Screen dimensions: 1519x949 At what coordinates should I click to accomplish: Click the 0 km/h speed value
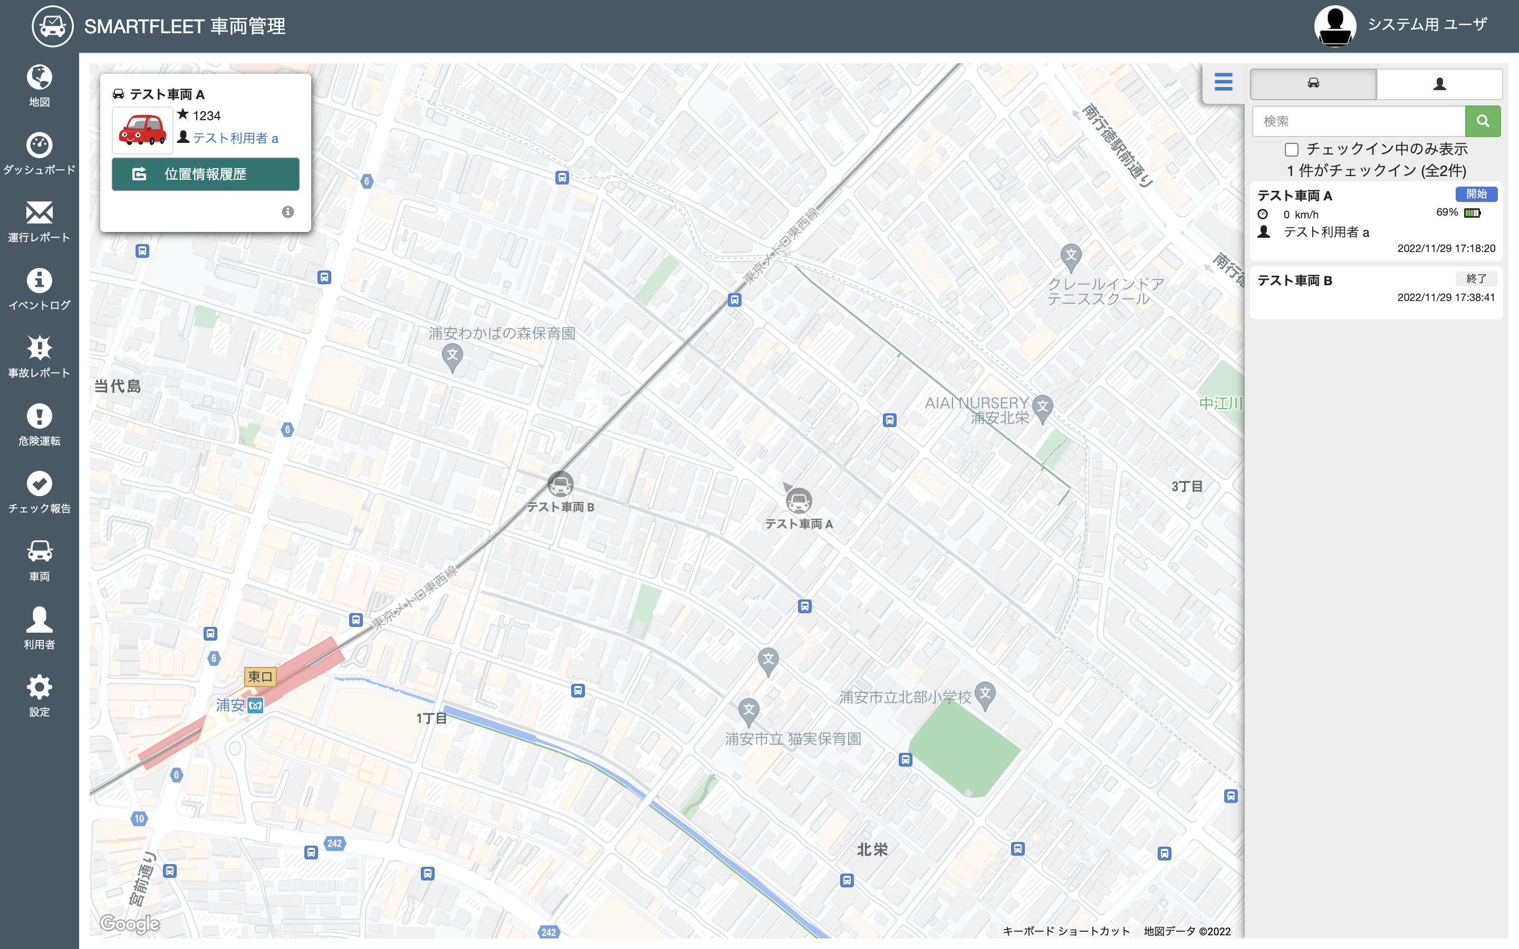click(x=1301, y=215)
